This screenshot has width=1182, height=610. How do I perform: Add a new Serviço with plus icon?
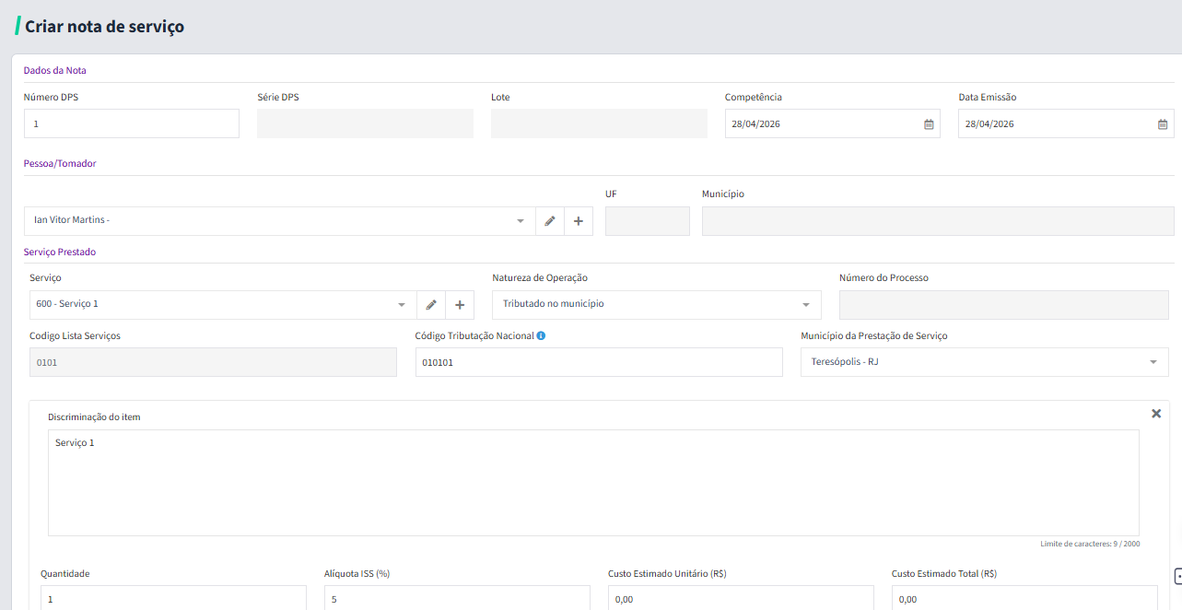(x=460, y=305)
